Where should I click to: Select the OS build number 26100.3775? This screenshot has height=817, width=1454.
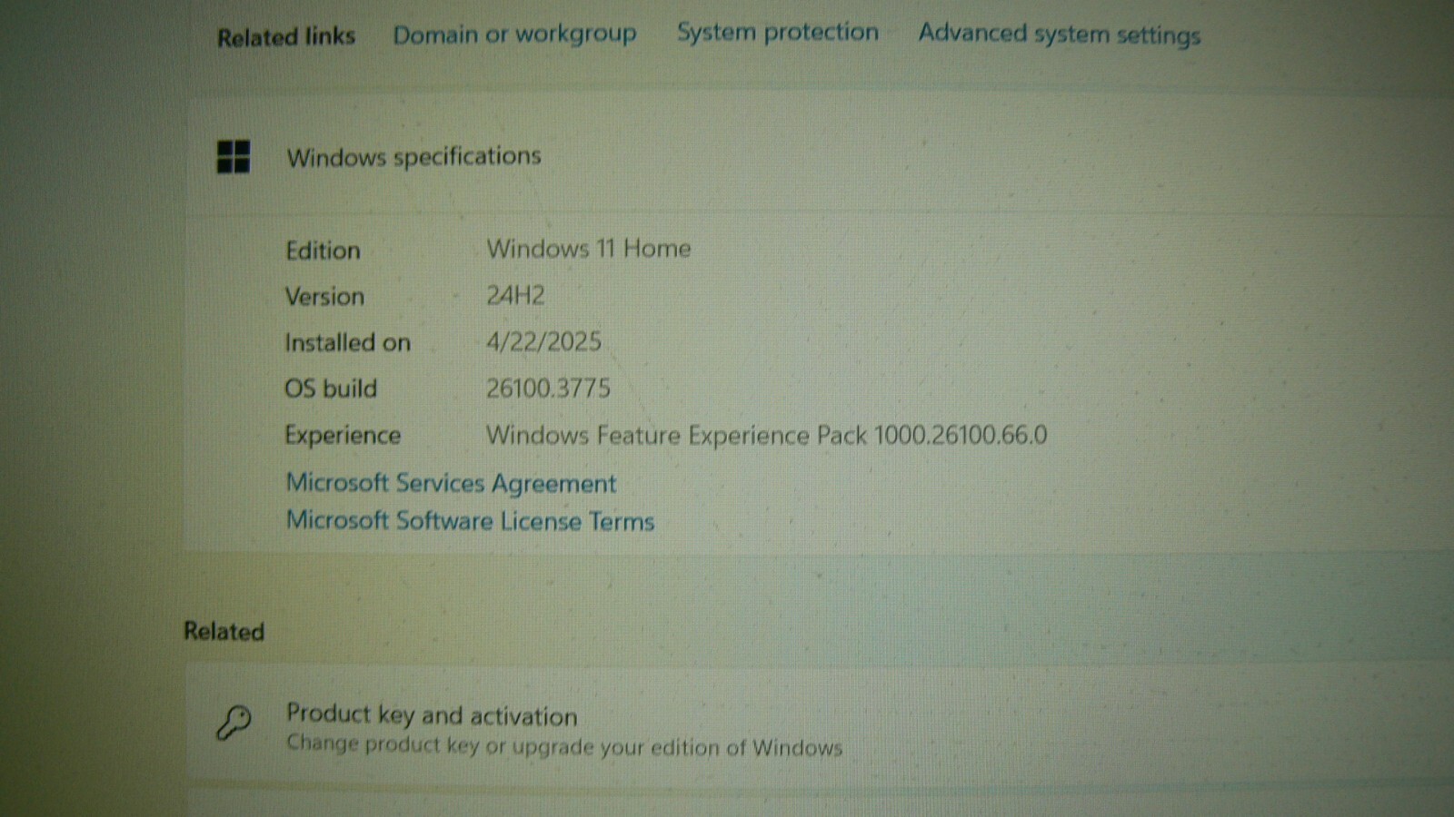coord(548,389)
